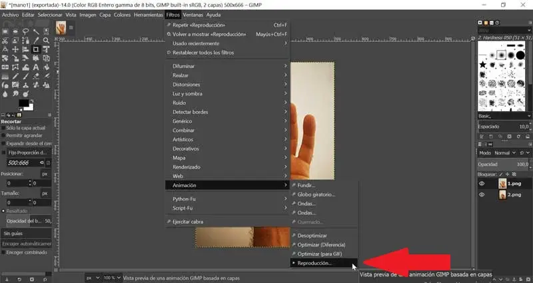Select the active Crop tool

tap(36, 49)
